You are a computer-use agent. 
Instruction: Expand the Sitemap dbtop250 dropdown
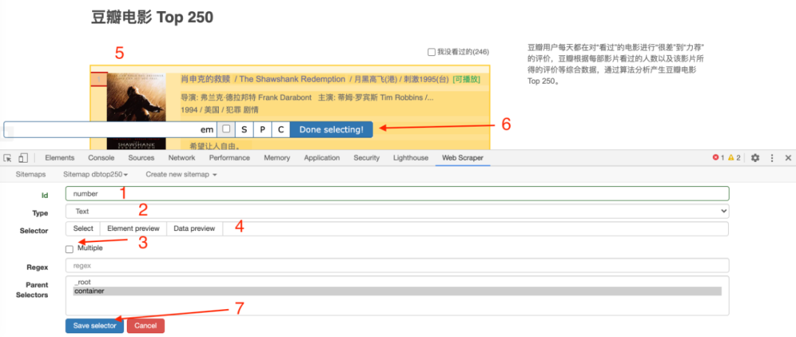(x=95, y=174)
